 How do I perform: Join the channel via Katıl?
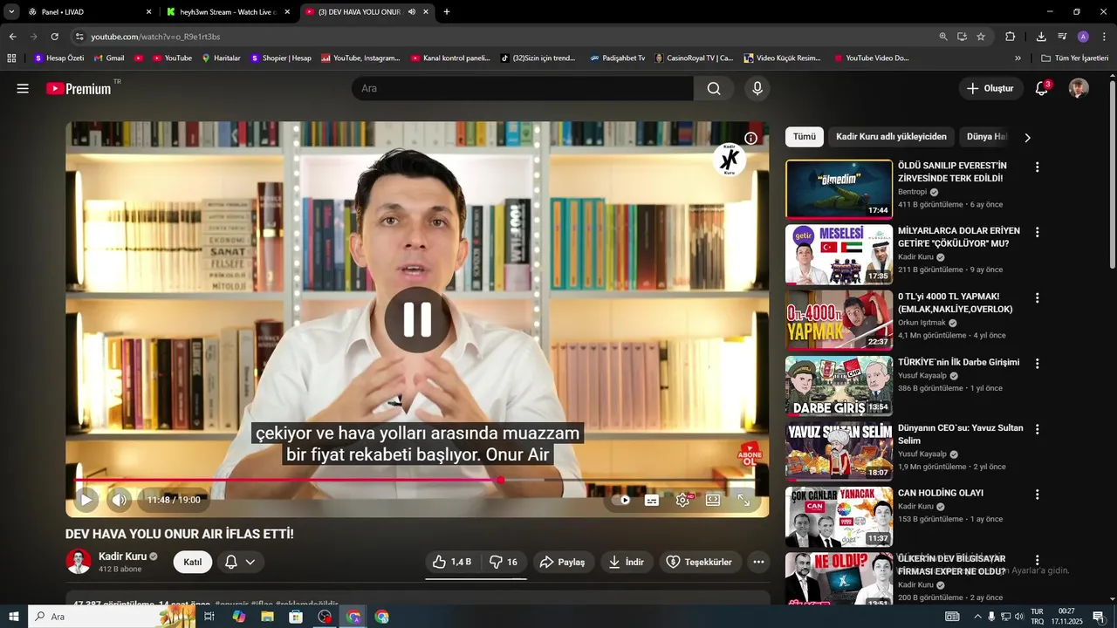coord(193,562)
